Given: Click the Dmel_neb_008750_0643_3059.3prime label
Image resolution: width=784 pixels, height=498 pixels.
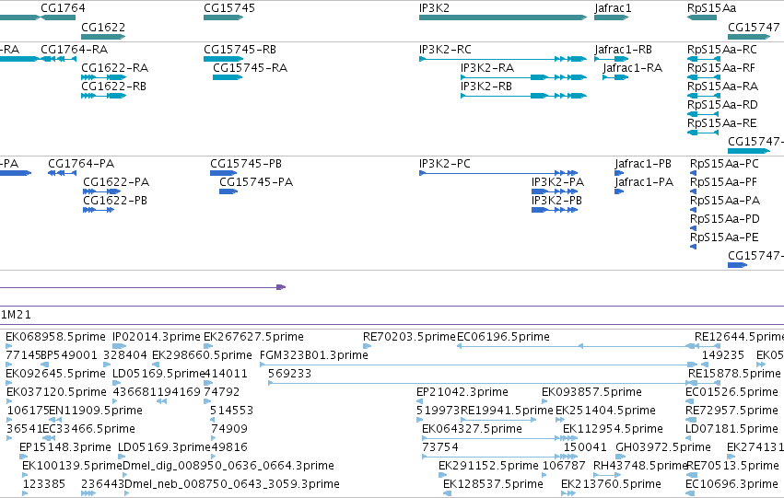Looking at the screenshot, I should (231, 484).
